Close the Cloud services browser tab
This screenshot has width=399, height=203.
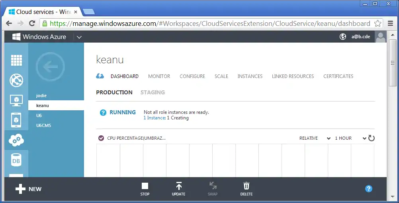[x=76, y=12]
